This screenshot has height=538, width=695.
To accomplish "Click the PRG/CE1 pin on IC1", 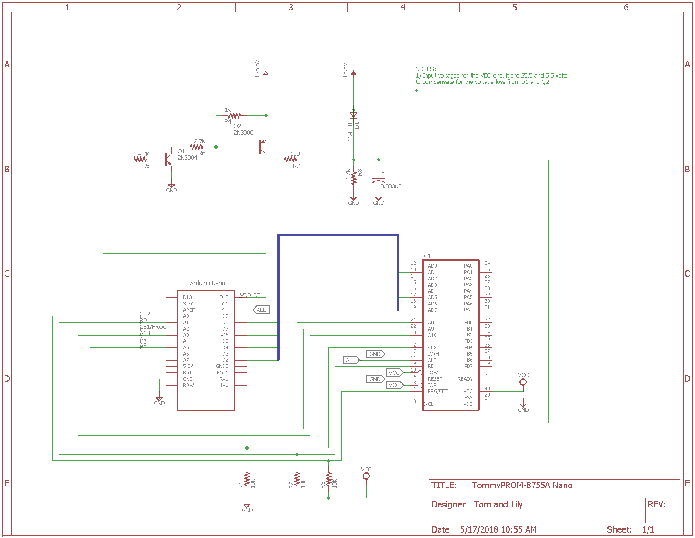I will (x=438, y=391).
